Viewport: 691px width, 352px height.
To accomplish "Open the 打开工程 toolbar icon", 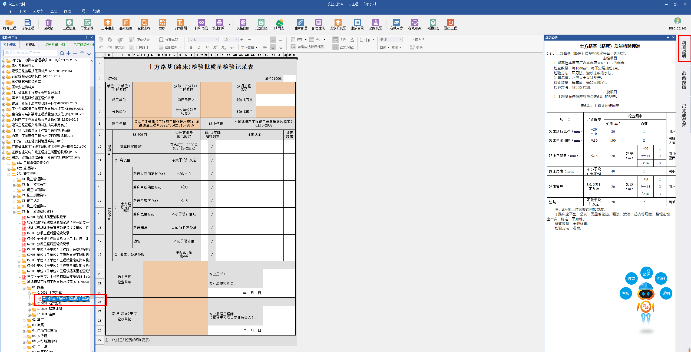I will point(9,24).
